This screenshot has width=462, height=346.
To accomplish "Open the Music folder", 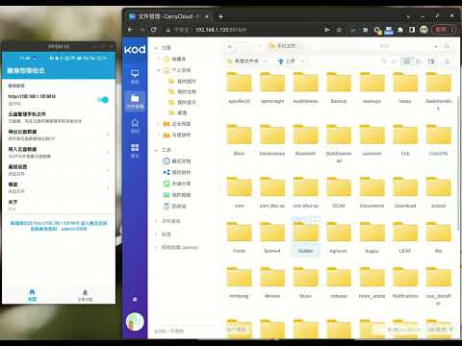I will [x=305, y=282].
